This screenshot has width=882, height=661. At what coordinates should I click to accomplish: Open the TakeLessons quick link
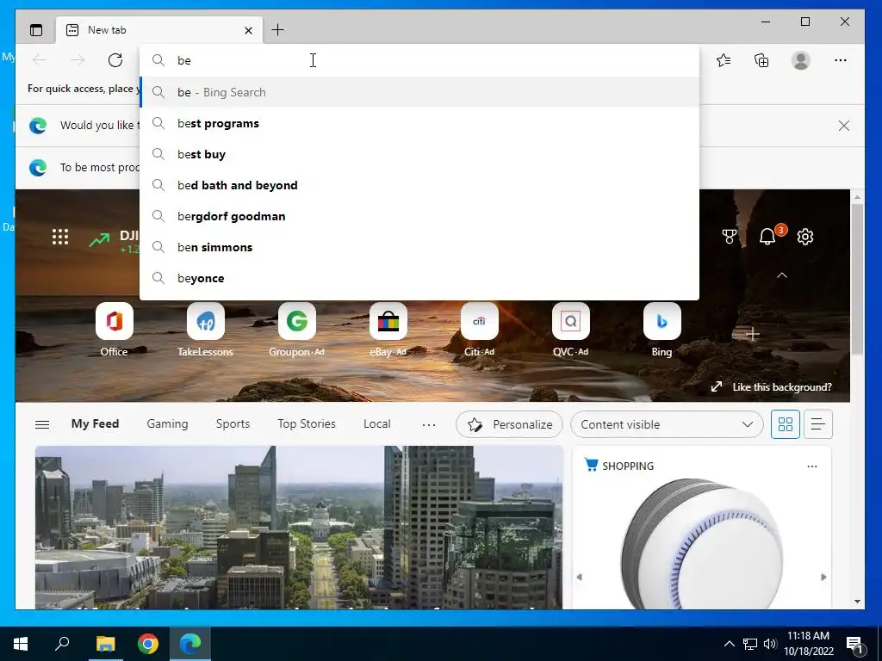coord(205,330)
